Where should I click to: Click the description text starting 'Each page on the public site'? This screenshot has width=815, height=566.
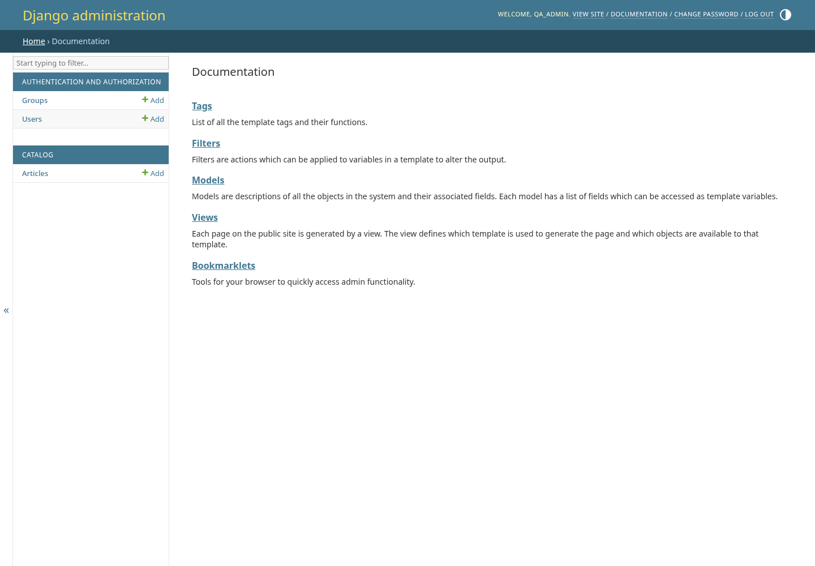point(475,239)
